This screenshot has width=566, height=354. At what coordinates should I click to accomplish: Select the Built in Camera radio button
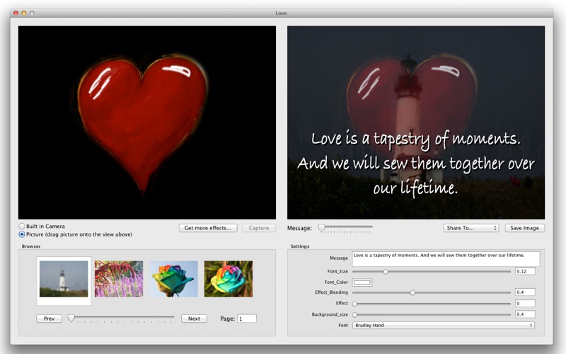tap(22, 226)
